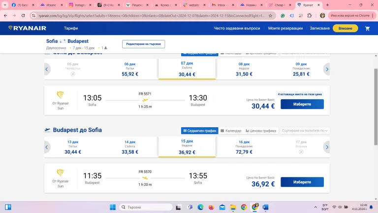Click the yellow Влизане button
This screenshot has width=378, height=213.
pyautogui.click(x=345, y=28)
